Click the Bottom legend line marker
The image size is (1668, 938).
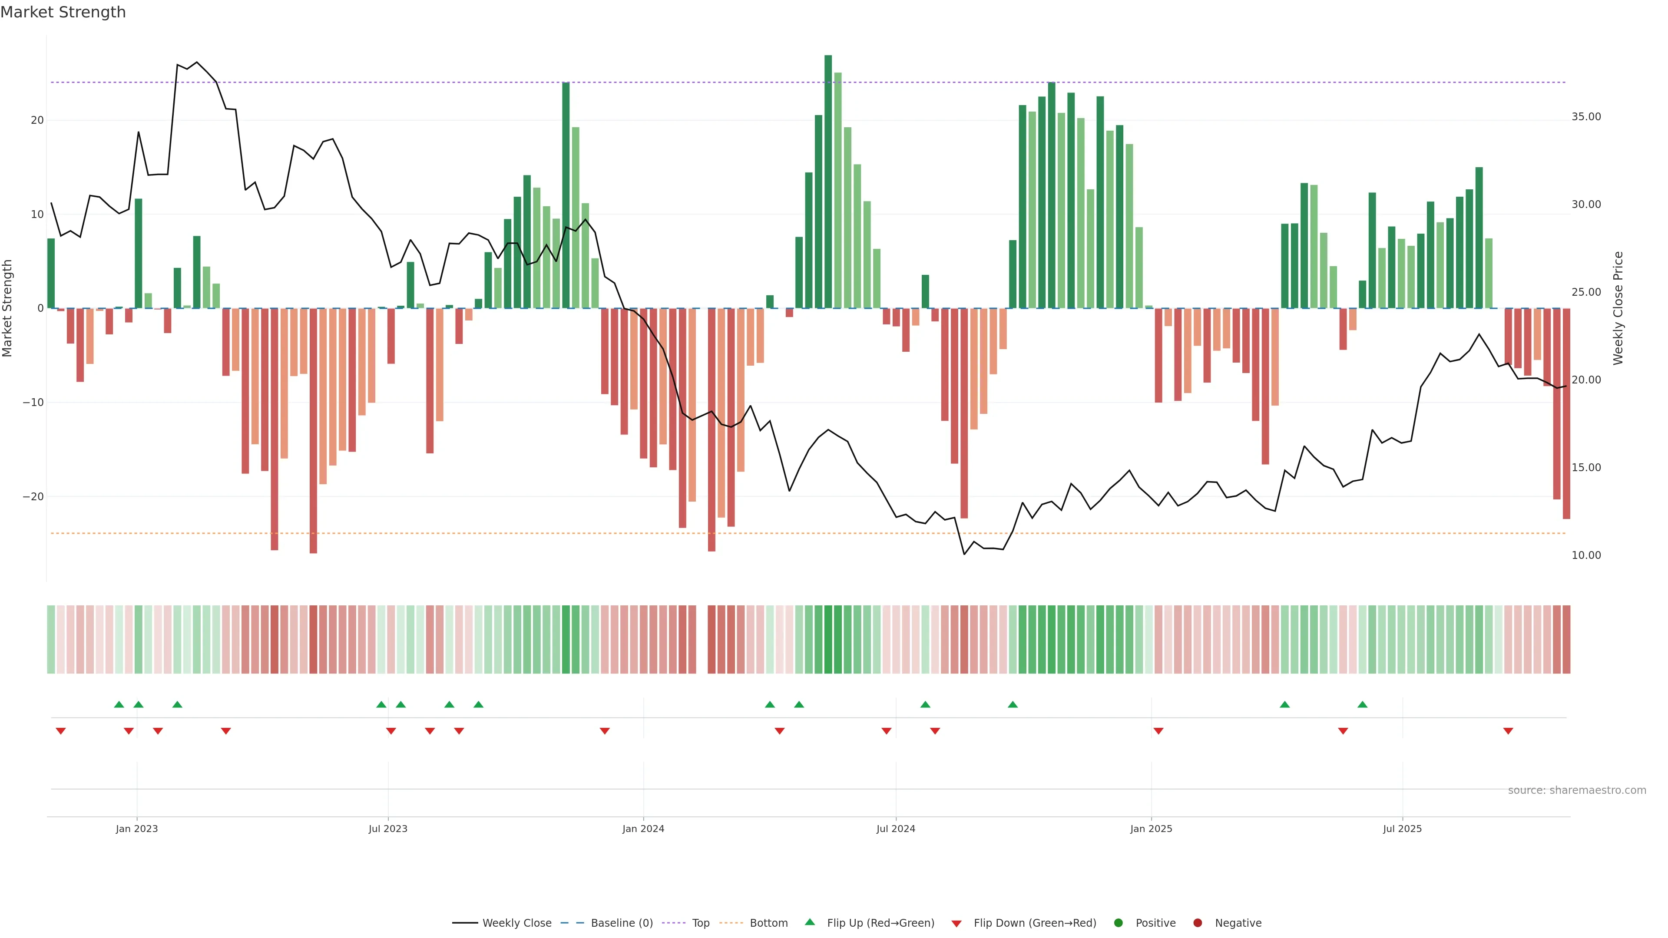731,923
